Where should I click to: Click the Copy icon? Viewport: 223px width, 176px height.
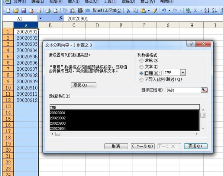(136, 10)
